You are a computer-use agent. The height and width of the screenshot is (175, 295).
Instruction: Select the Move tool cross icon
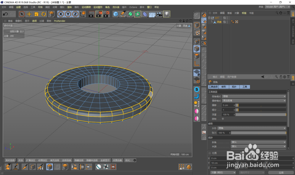(29, 14)
